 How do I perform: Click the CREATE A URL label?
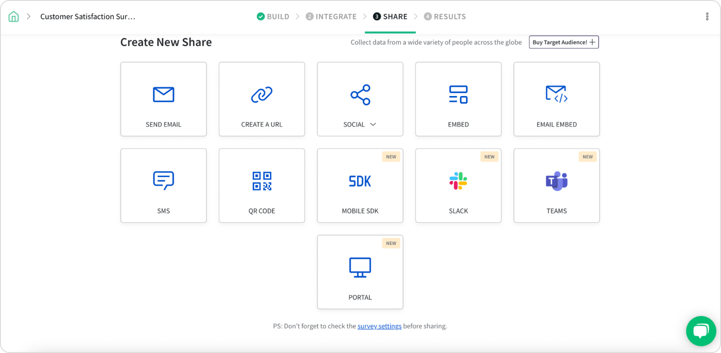click(x=262, y=125)
